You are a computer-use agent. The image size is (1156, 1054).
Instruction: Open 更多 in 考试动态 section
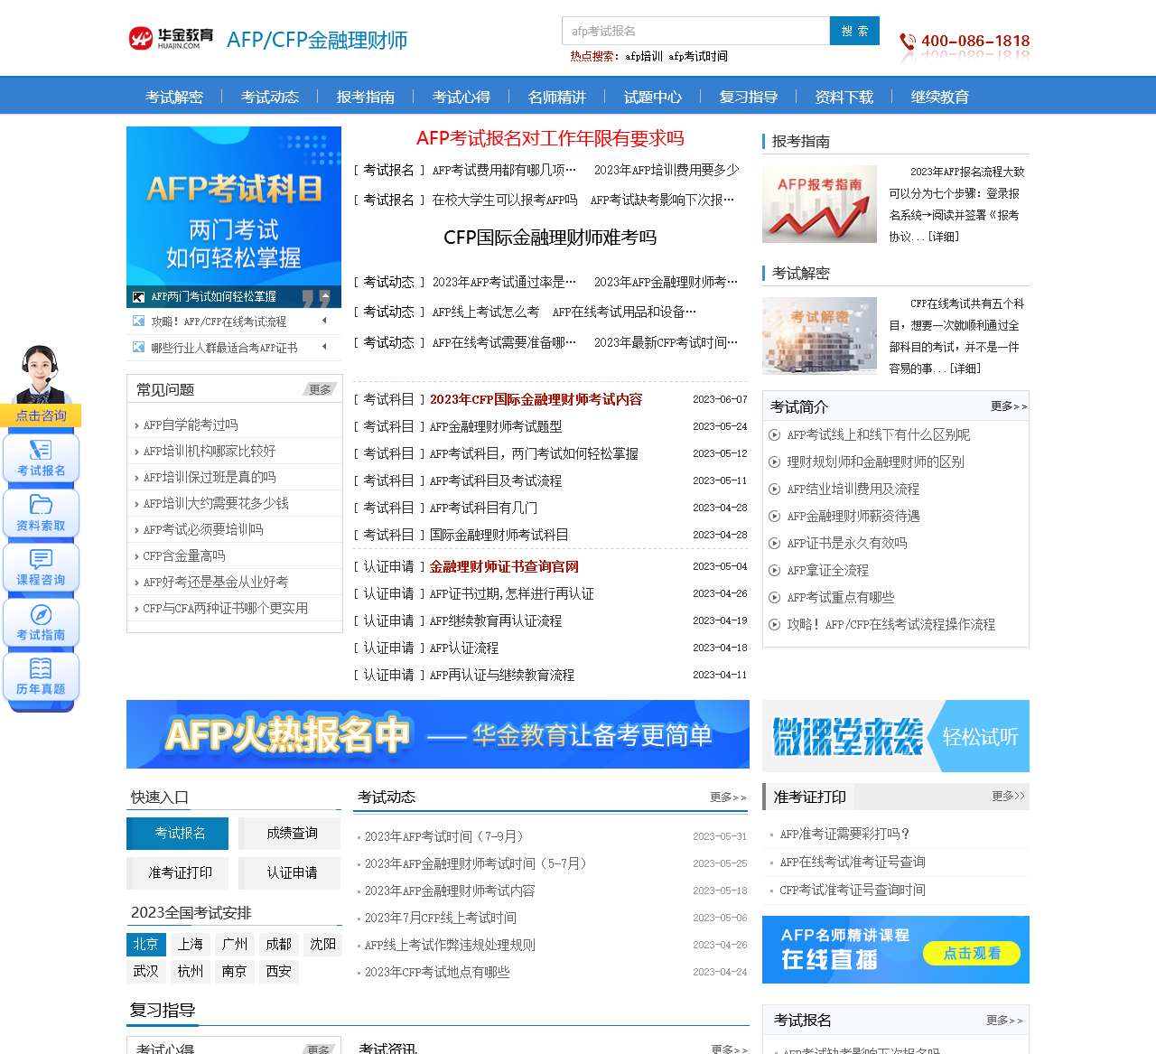728,797
